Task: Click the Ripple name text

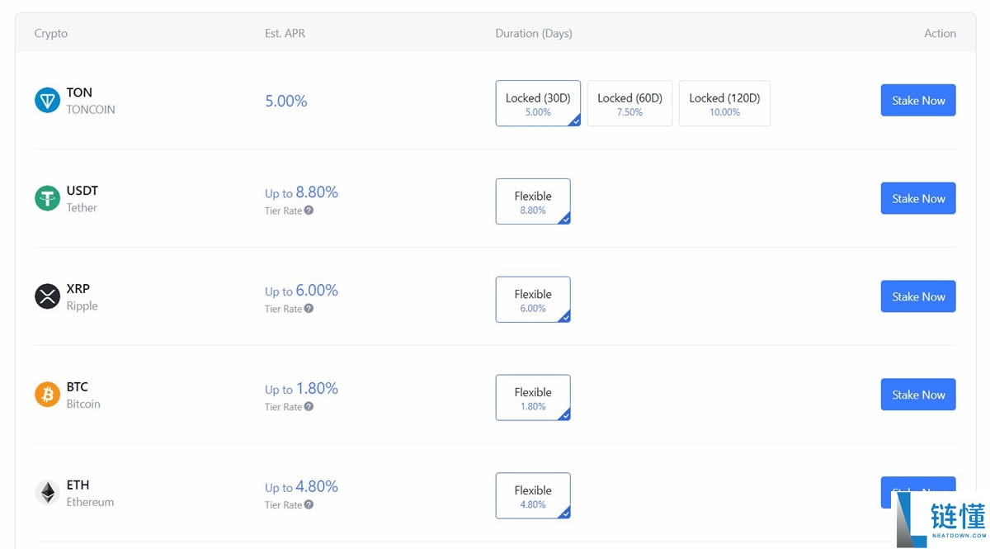Action: coord(82,306)
